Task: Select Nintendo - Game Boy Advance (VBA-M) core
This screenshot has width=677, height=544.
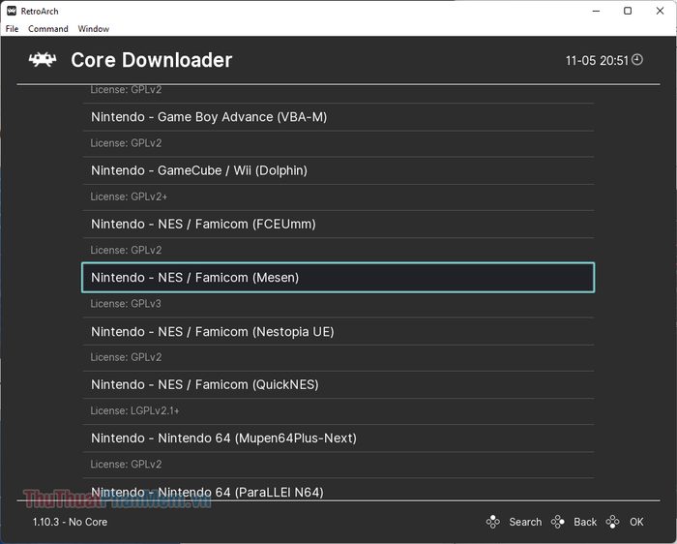Action: pos(338,117)
